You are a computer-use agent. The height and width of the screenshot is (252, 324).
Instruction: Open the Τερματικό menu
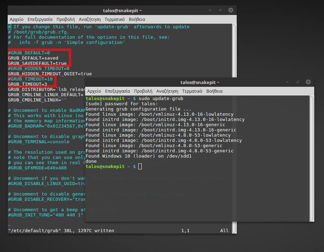[192, 91]
